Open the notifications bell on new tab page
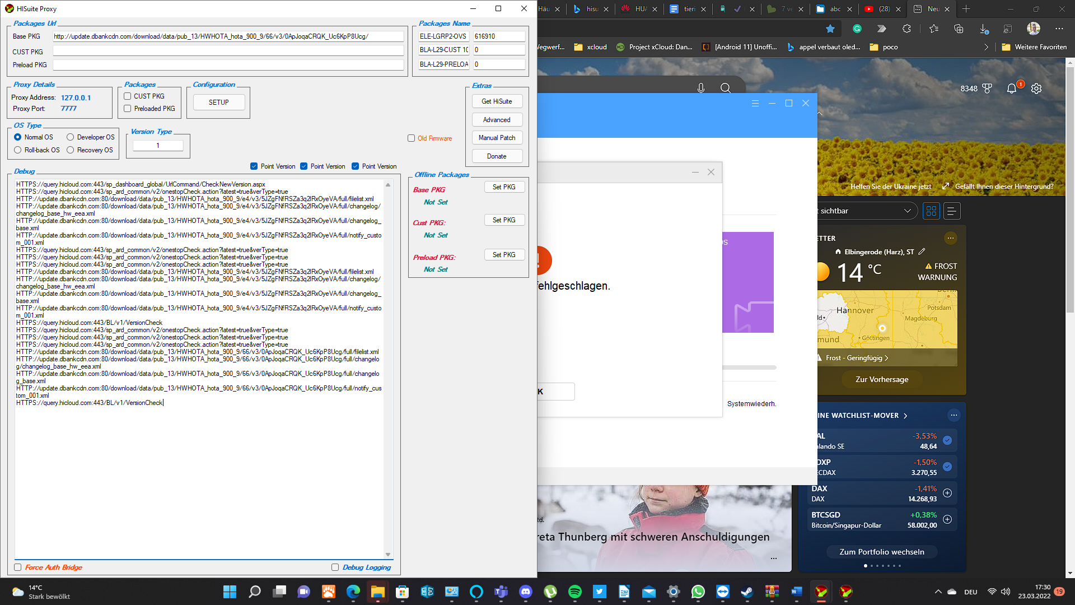Image resolution: width=1075 pixels, height=605 pixels. (x=1011, y=89)
